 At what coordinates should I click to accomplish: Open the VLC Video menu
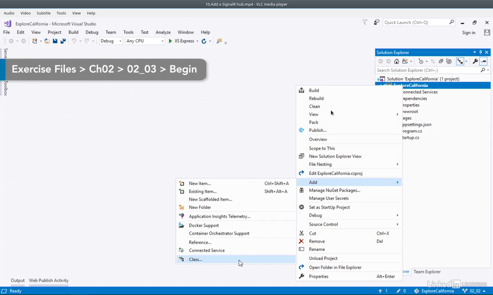26,13
